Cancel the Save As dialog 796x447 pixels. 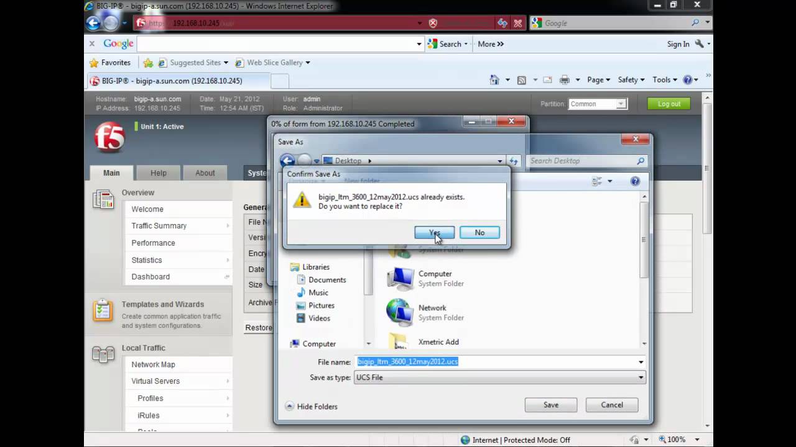(x=612, y=405)
